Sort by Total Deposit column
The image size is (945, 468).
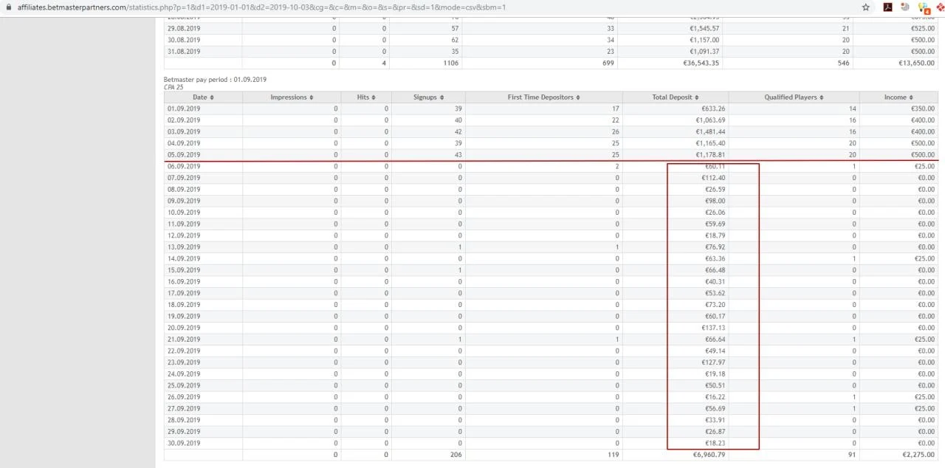676,97
